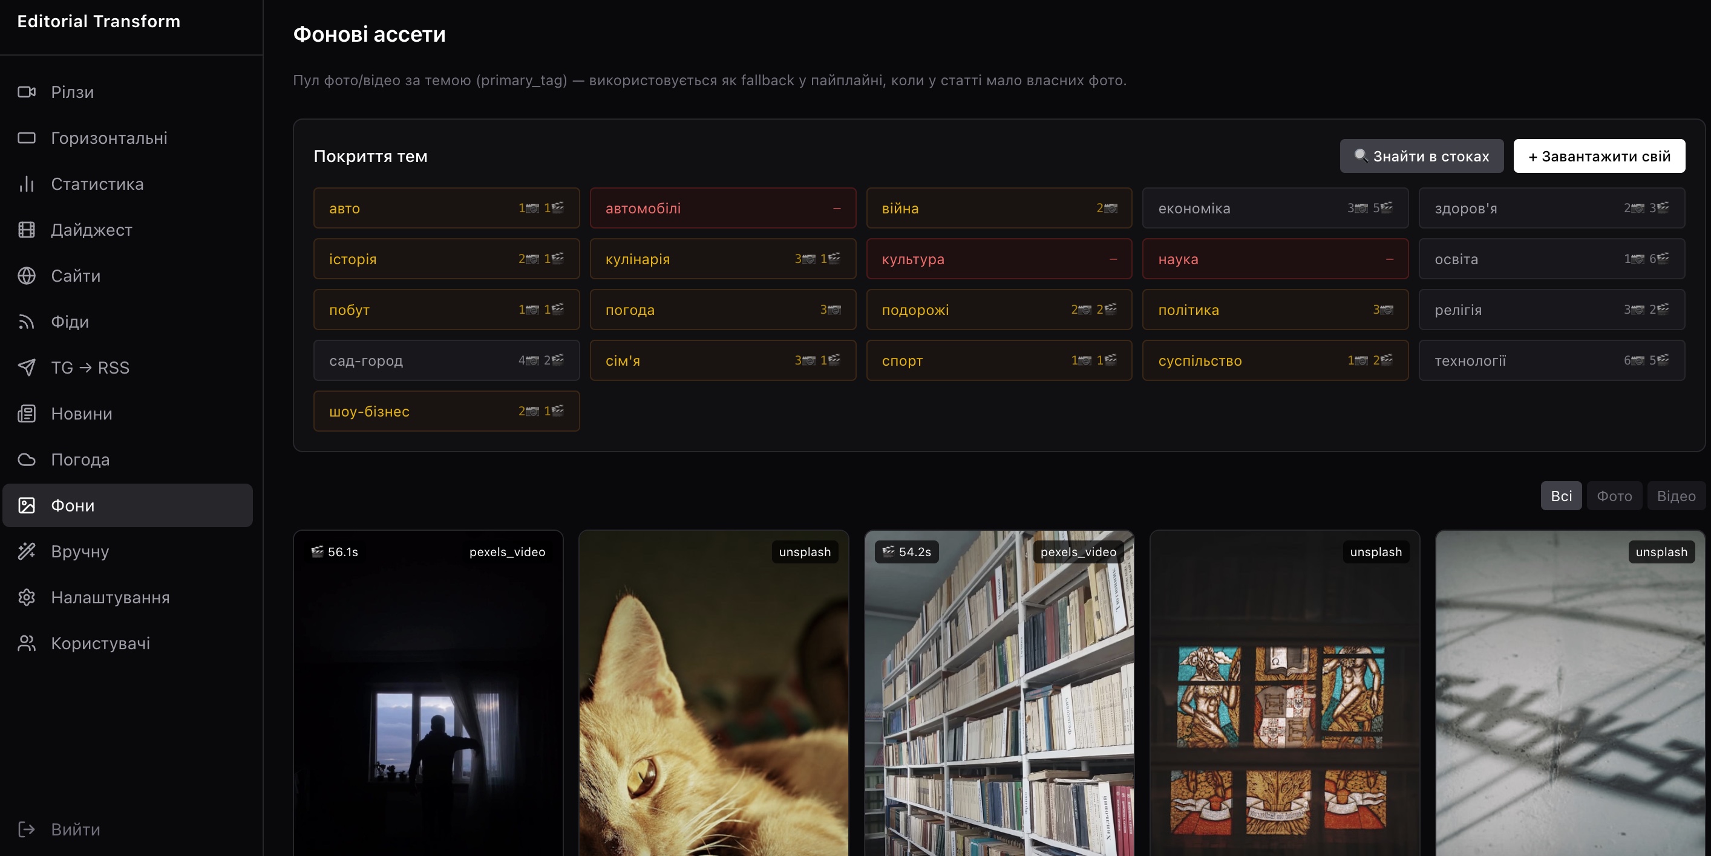This screenshot has height=856, width=1711.
Task: Select the сад-город topic chip
Action: click(x=447, y=360)
